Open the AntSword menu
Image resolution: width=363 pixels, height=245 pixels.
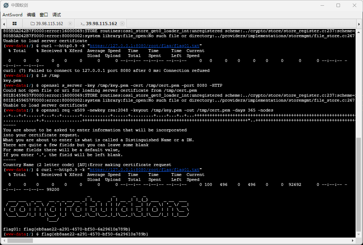(x=12, y=15)
